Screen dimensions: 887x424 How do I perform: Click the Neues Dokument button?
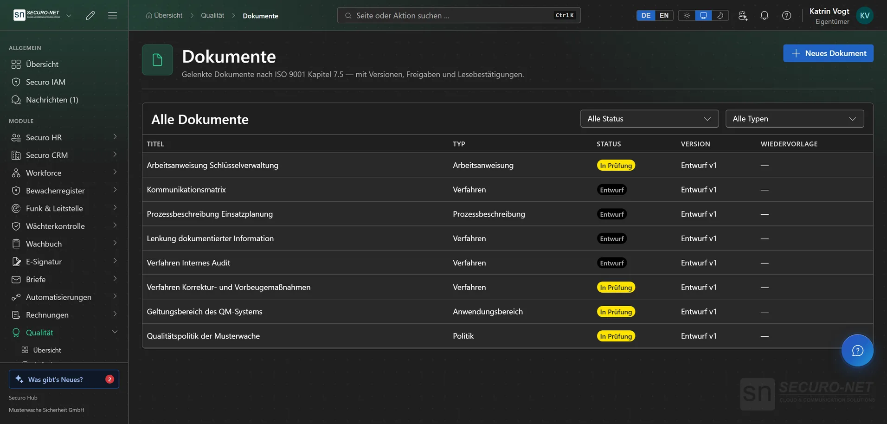828,53
